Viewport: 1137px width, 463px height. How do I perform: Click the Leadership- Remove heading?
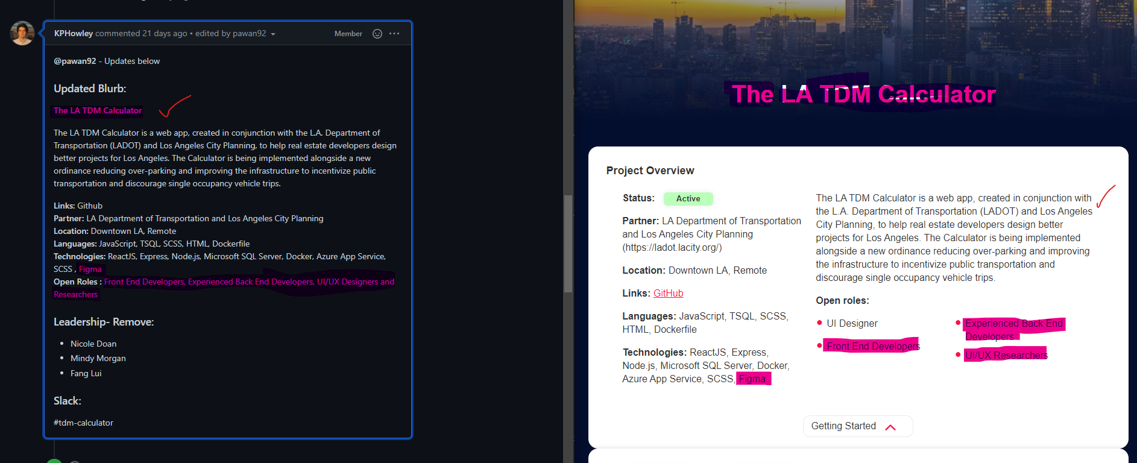104,322
